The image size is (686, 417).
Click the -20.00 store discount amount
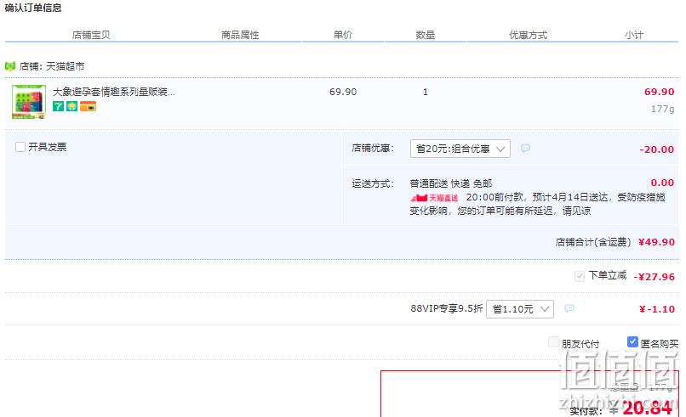(x=657, y=149)
